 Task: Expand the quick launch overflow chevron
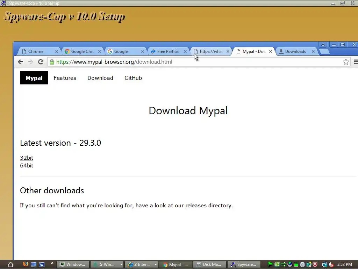click(52, 263)
